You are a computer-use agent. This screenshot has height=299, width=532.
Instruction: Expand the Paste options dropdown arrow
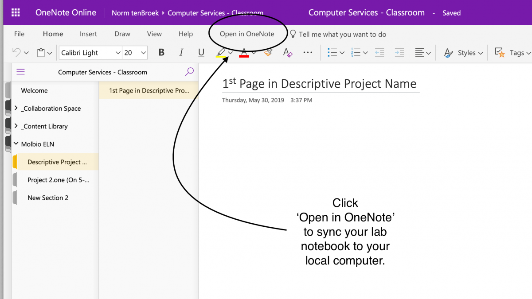pyautogui.click(x=49, y=53)
